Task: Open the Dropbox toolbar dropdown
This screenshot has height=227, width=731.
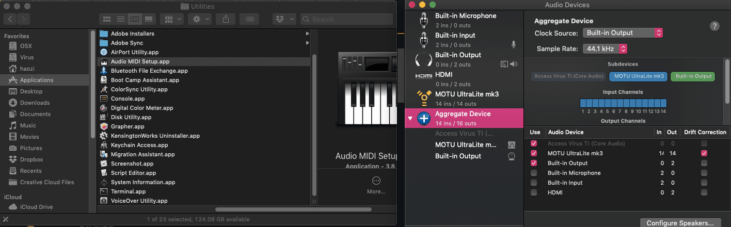Action: (x=284, y=19)
